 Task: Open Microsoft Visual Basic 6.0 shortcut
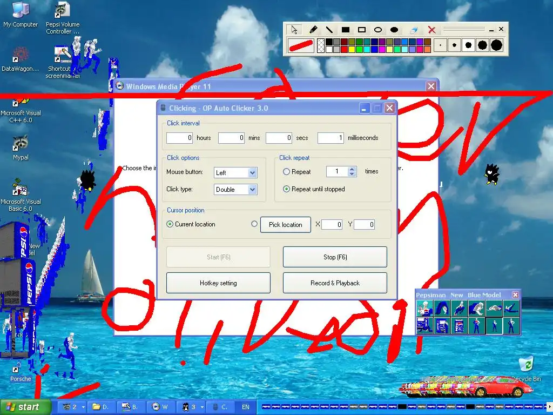pyautogui.click(x=20, y=195)
